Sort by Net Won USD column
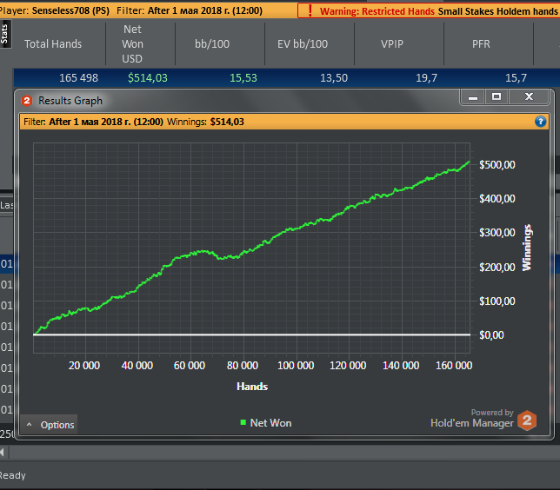The height and width of the screenshot is (490, 560). point(132,44)
